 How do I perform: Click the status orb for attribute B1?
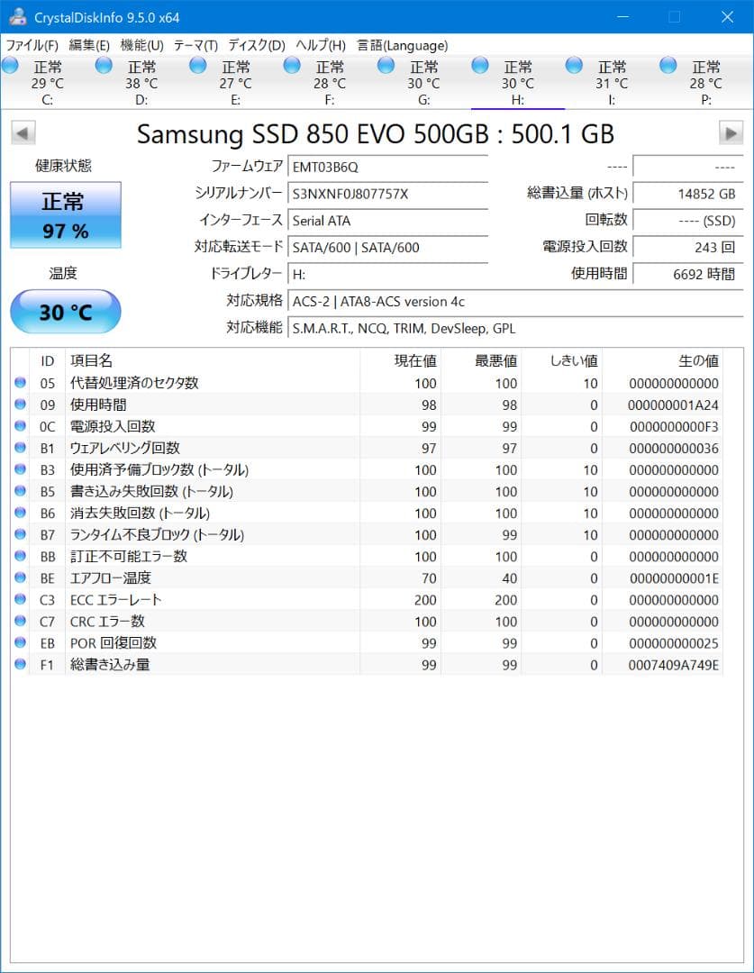click(x=21, y=448)
